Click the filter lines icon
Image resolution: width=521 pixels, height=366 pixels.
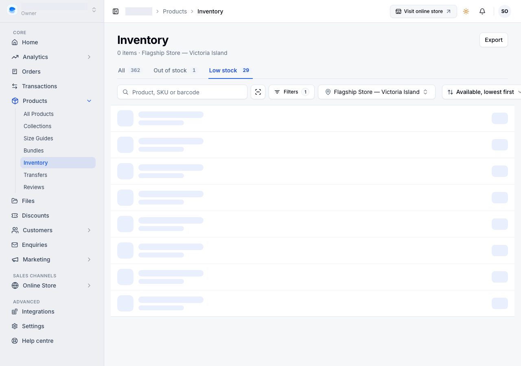[x=277, y=92]
